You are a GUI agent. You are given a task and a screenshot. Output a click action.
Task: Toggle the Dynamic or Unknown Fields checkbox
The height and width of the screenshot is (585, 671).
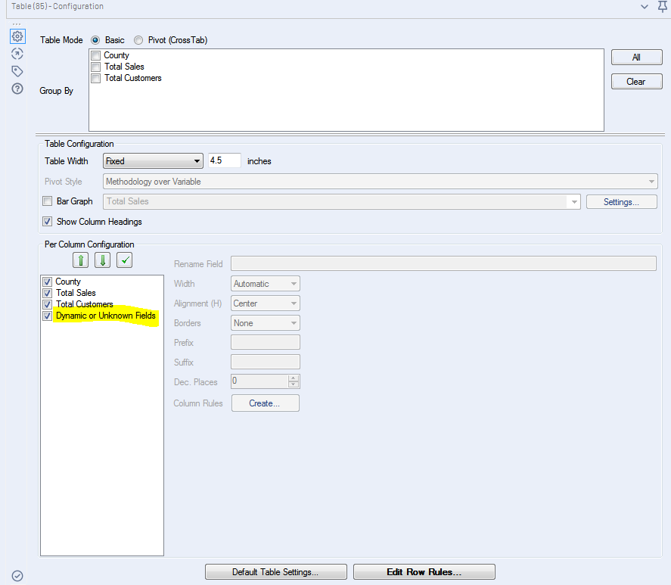click(x=47, y=316)
